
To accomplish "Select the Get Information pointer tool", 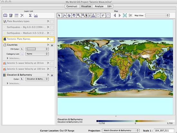I will click(x=64, y=15).
